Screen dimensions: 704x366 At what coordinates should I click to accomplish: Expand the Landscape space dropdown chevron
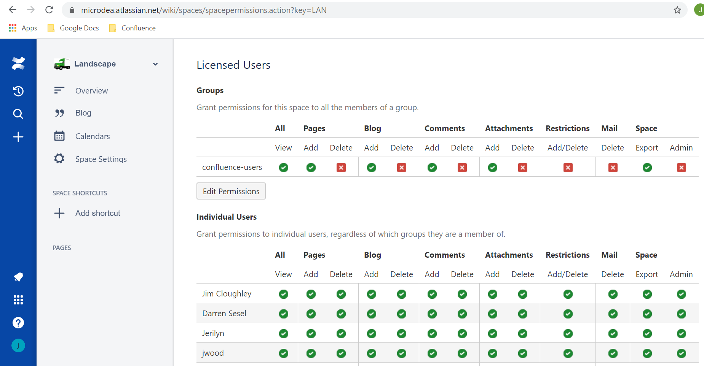pyautogui.click(x=155, y=64)
